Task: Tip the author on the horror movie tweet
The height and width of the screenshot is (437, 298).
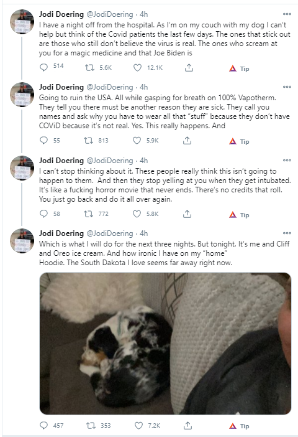Action: point(239,215)
